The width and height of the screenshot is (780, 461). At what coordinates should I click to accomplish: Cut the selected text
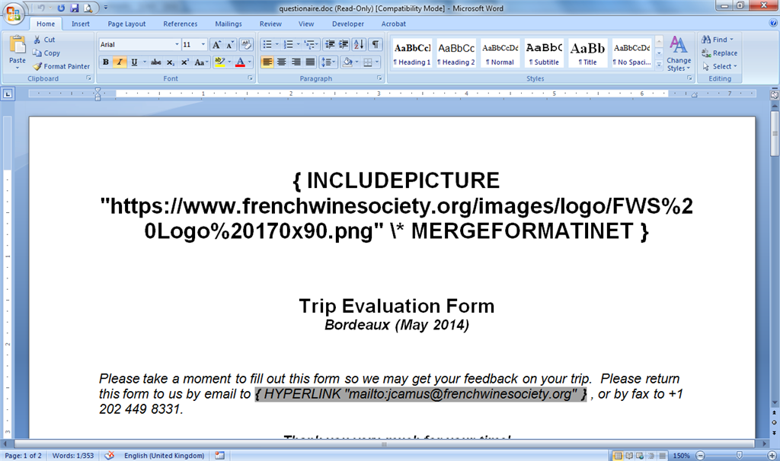click(44, 40)
